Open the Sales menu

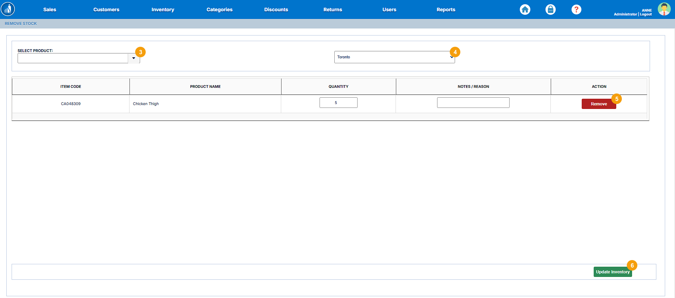click(x=50, y=9)
